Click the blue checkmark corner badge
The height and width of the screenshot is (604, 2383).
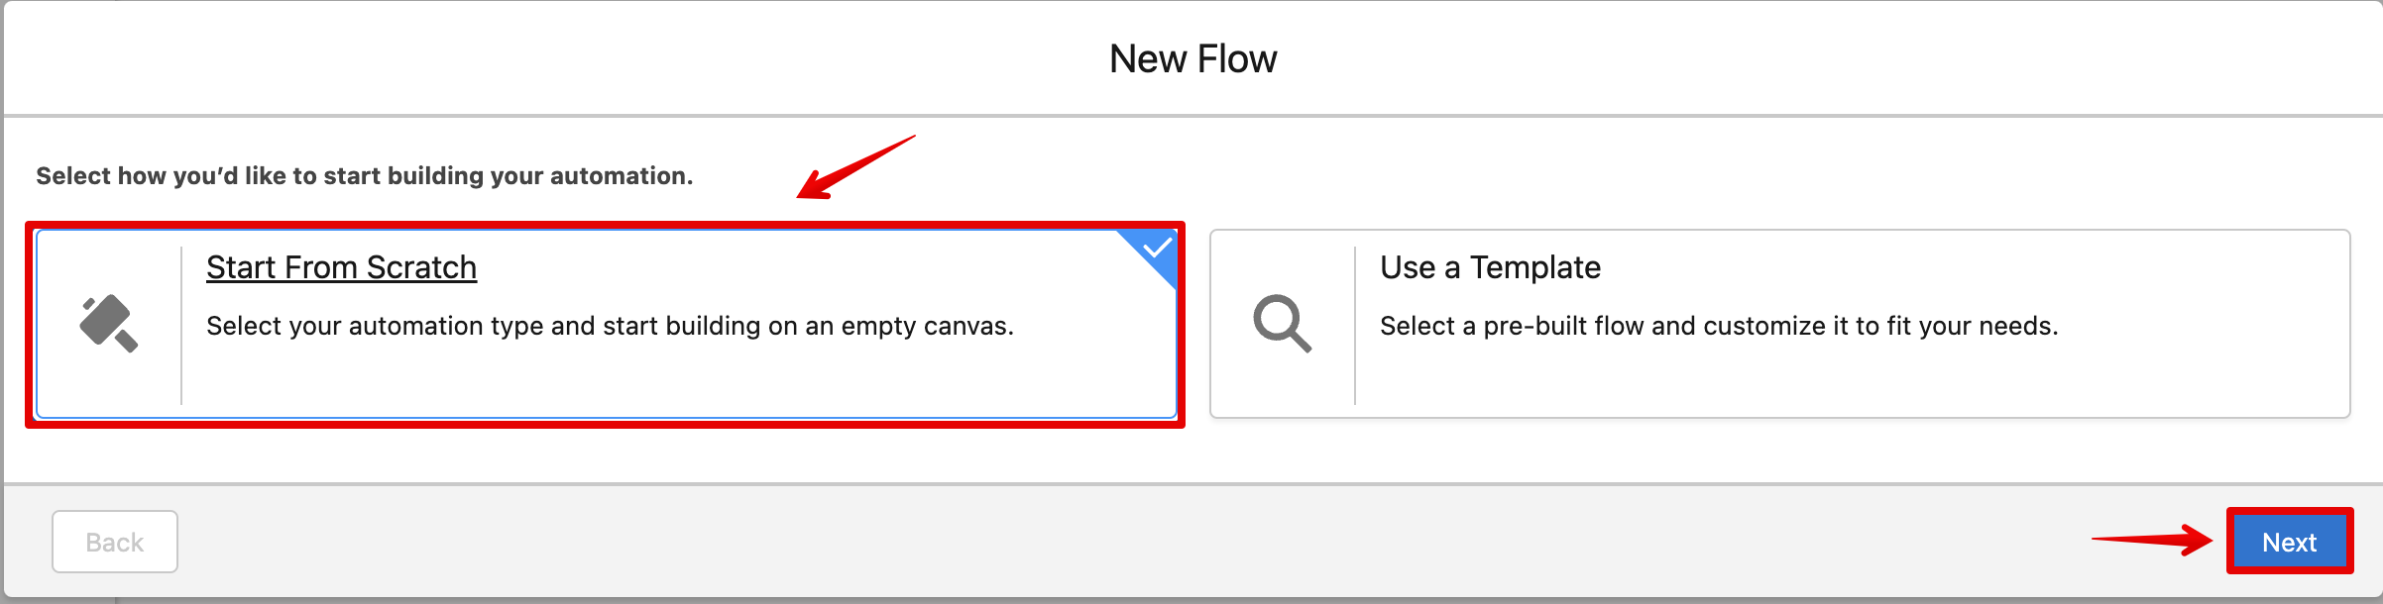pos(1151,253)
